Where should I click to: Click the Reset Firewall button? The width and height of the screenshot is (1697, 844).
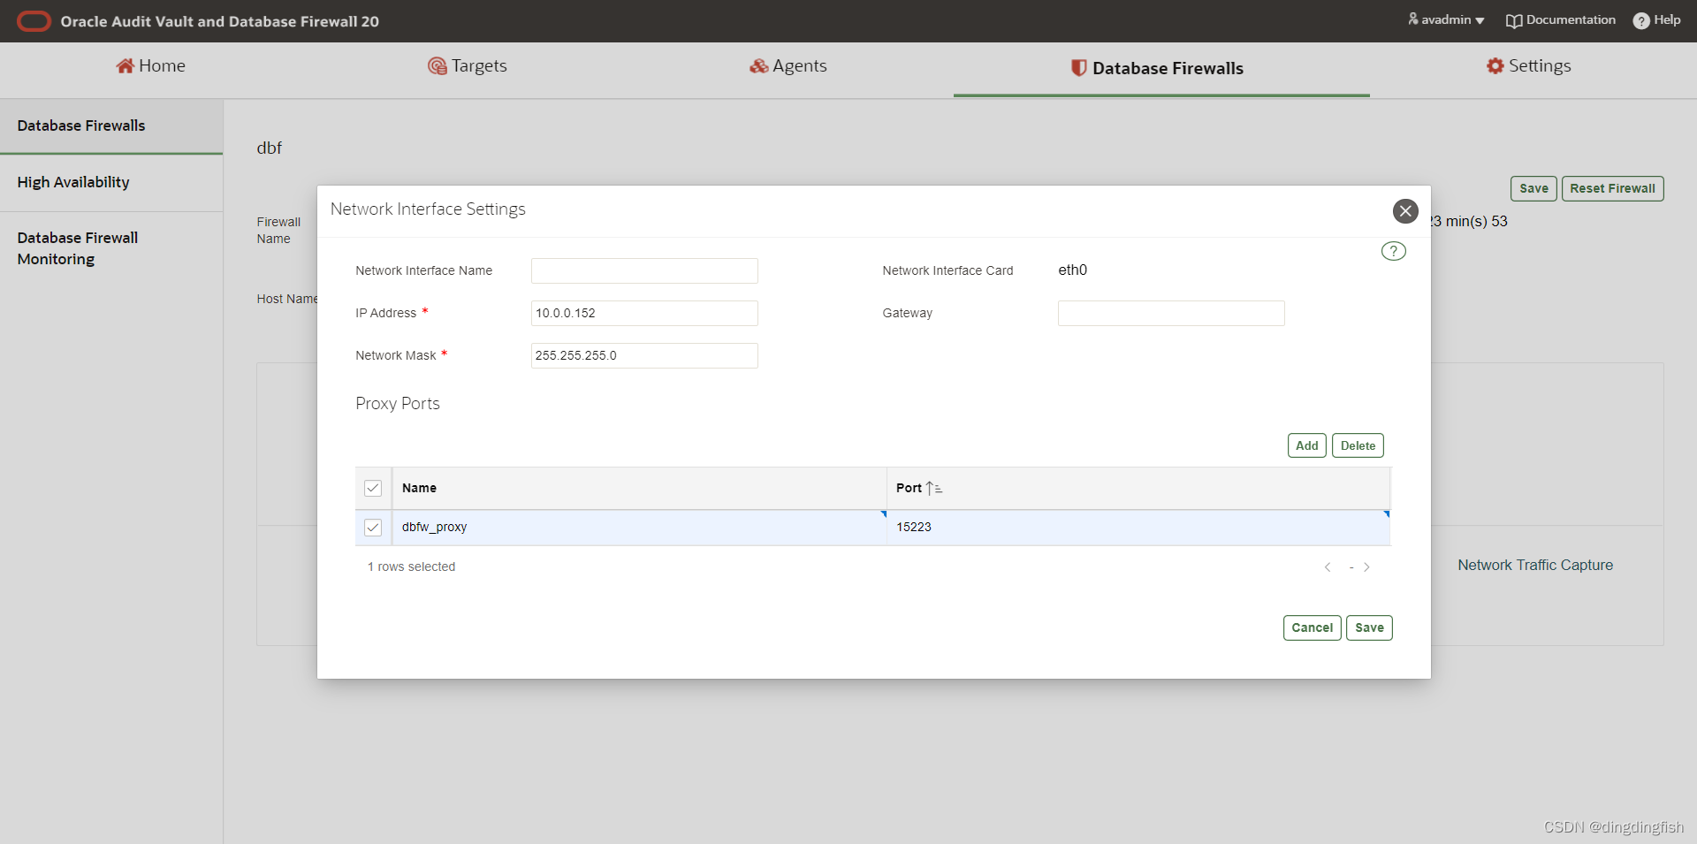1612,188
